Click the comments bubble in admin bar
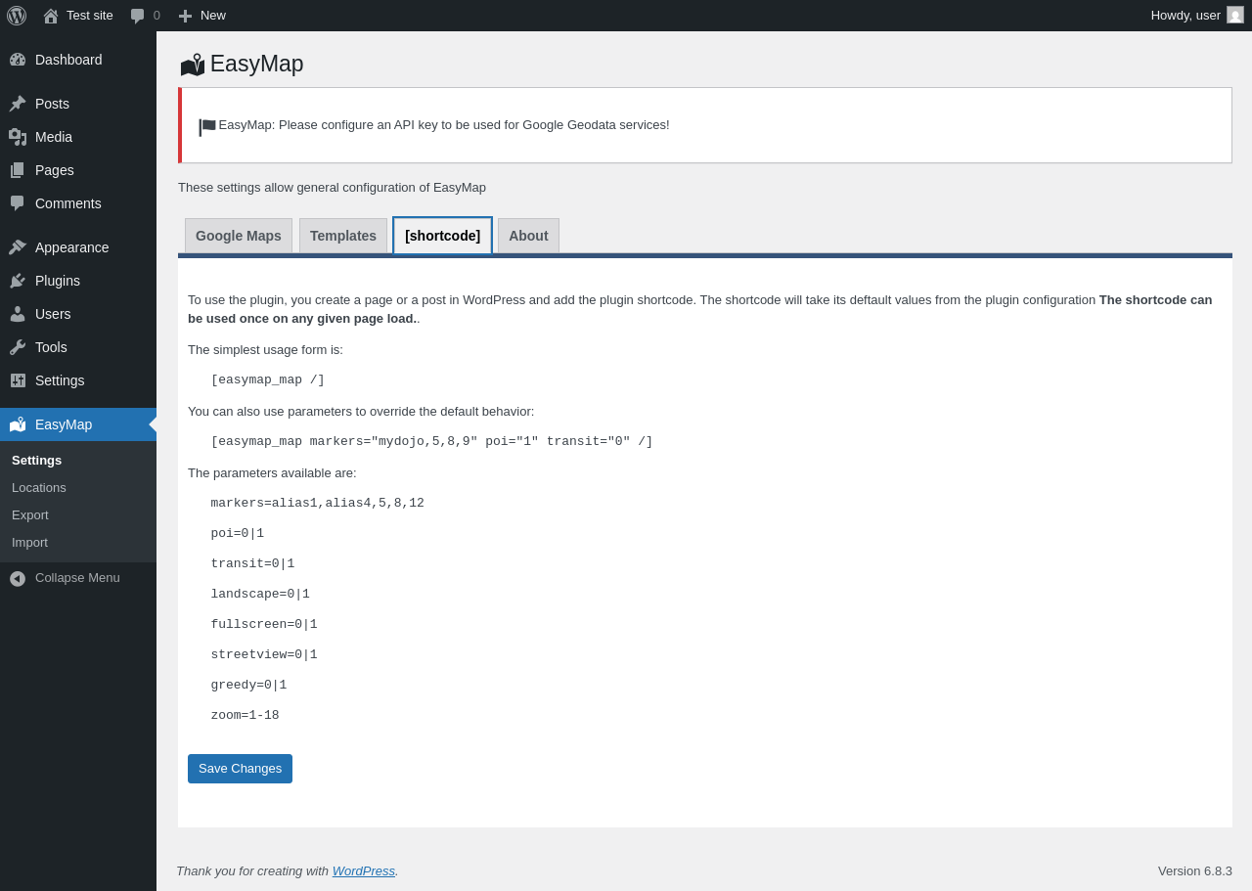This screenshot has width=1252, height=891. (138, 16)
